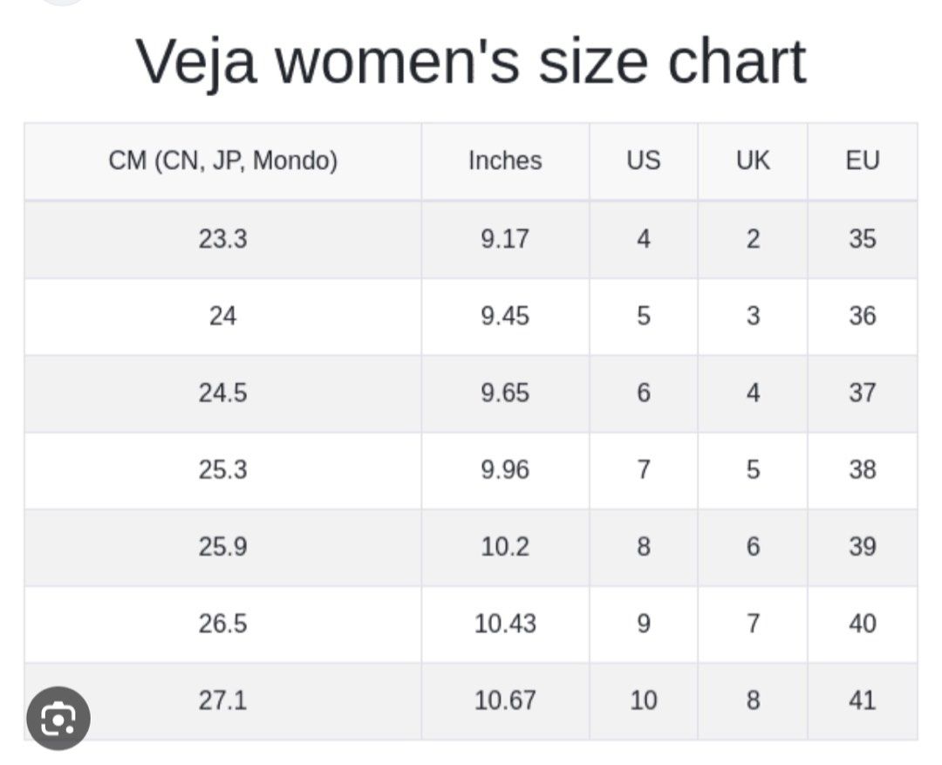The image size is (942, 765).
Task: Click the 23.3 CM cell
Action: [222, 239]
